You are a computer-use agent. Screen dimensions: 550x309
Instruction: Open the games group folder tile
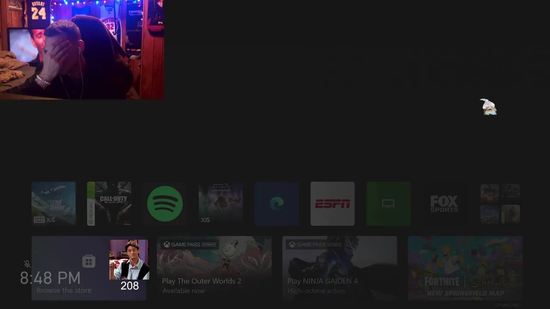click(x=500, y=203)
